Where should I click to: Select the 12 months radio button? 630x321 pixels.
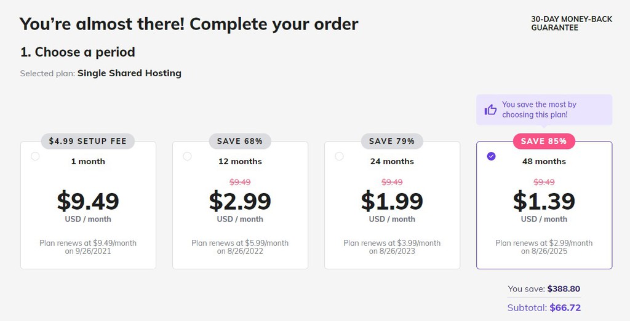click(187, 156)
